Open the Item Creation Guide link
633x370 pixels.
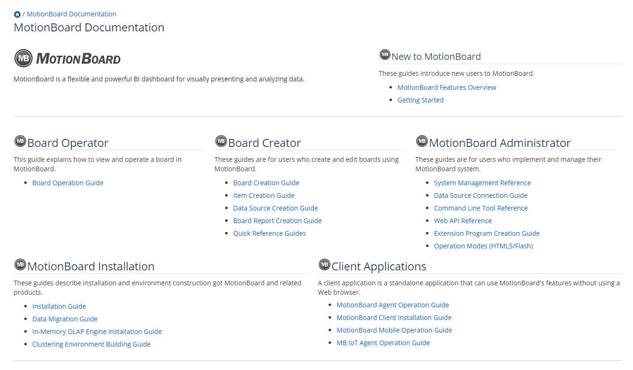[264, 196]
